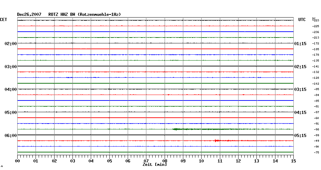Click the DC offset value -81
The height and width of the screenshot is (170, 321).
(x=316, y=107)
